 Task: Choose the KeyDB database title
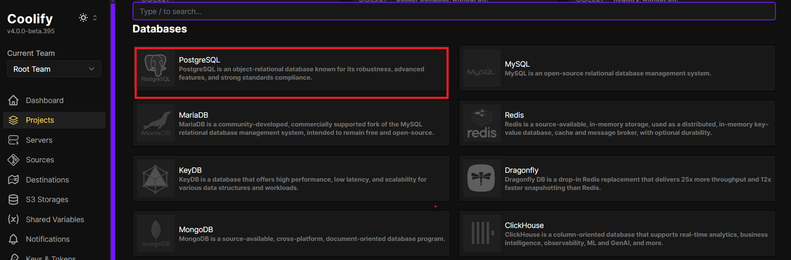tap(190, 170)
